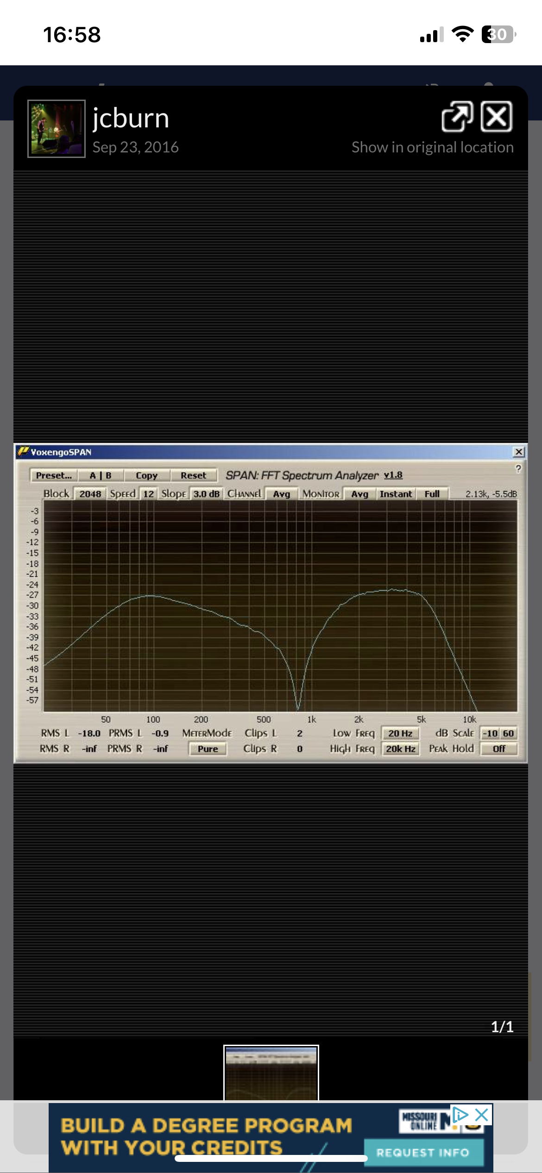
Task: Tap battery indicator showing 30
Action: [499, 34]
